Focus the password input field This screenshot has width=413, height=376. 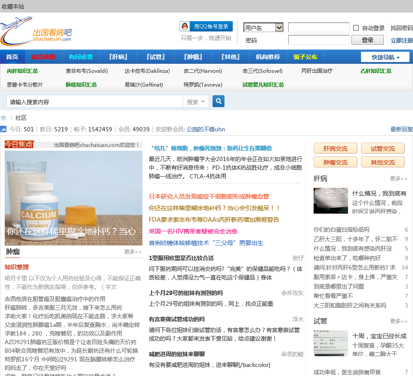click(x=319, y=40)
